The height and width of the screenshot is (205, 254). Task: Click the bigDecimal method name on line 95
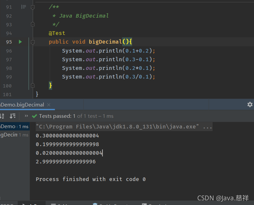pyautogui.click(x=105, y=42)
